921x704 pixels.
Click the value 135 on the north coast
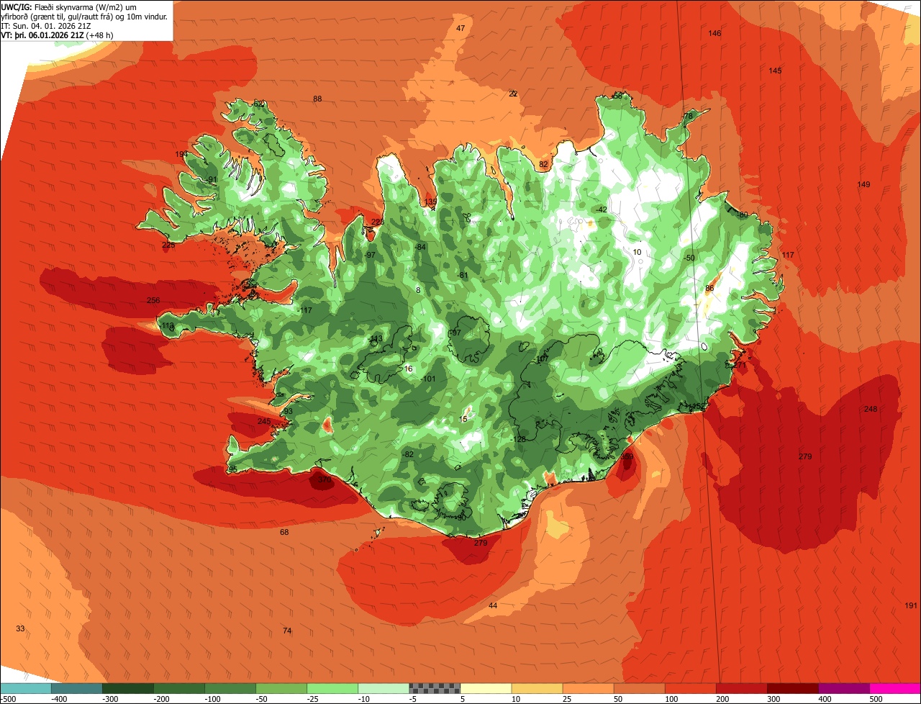tap(430, 202)
